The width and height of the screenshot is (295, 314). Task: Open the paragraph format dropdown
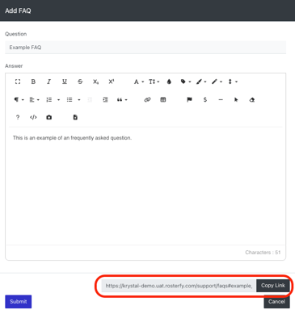pyautogui.click(x=19, y=100)
